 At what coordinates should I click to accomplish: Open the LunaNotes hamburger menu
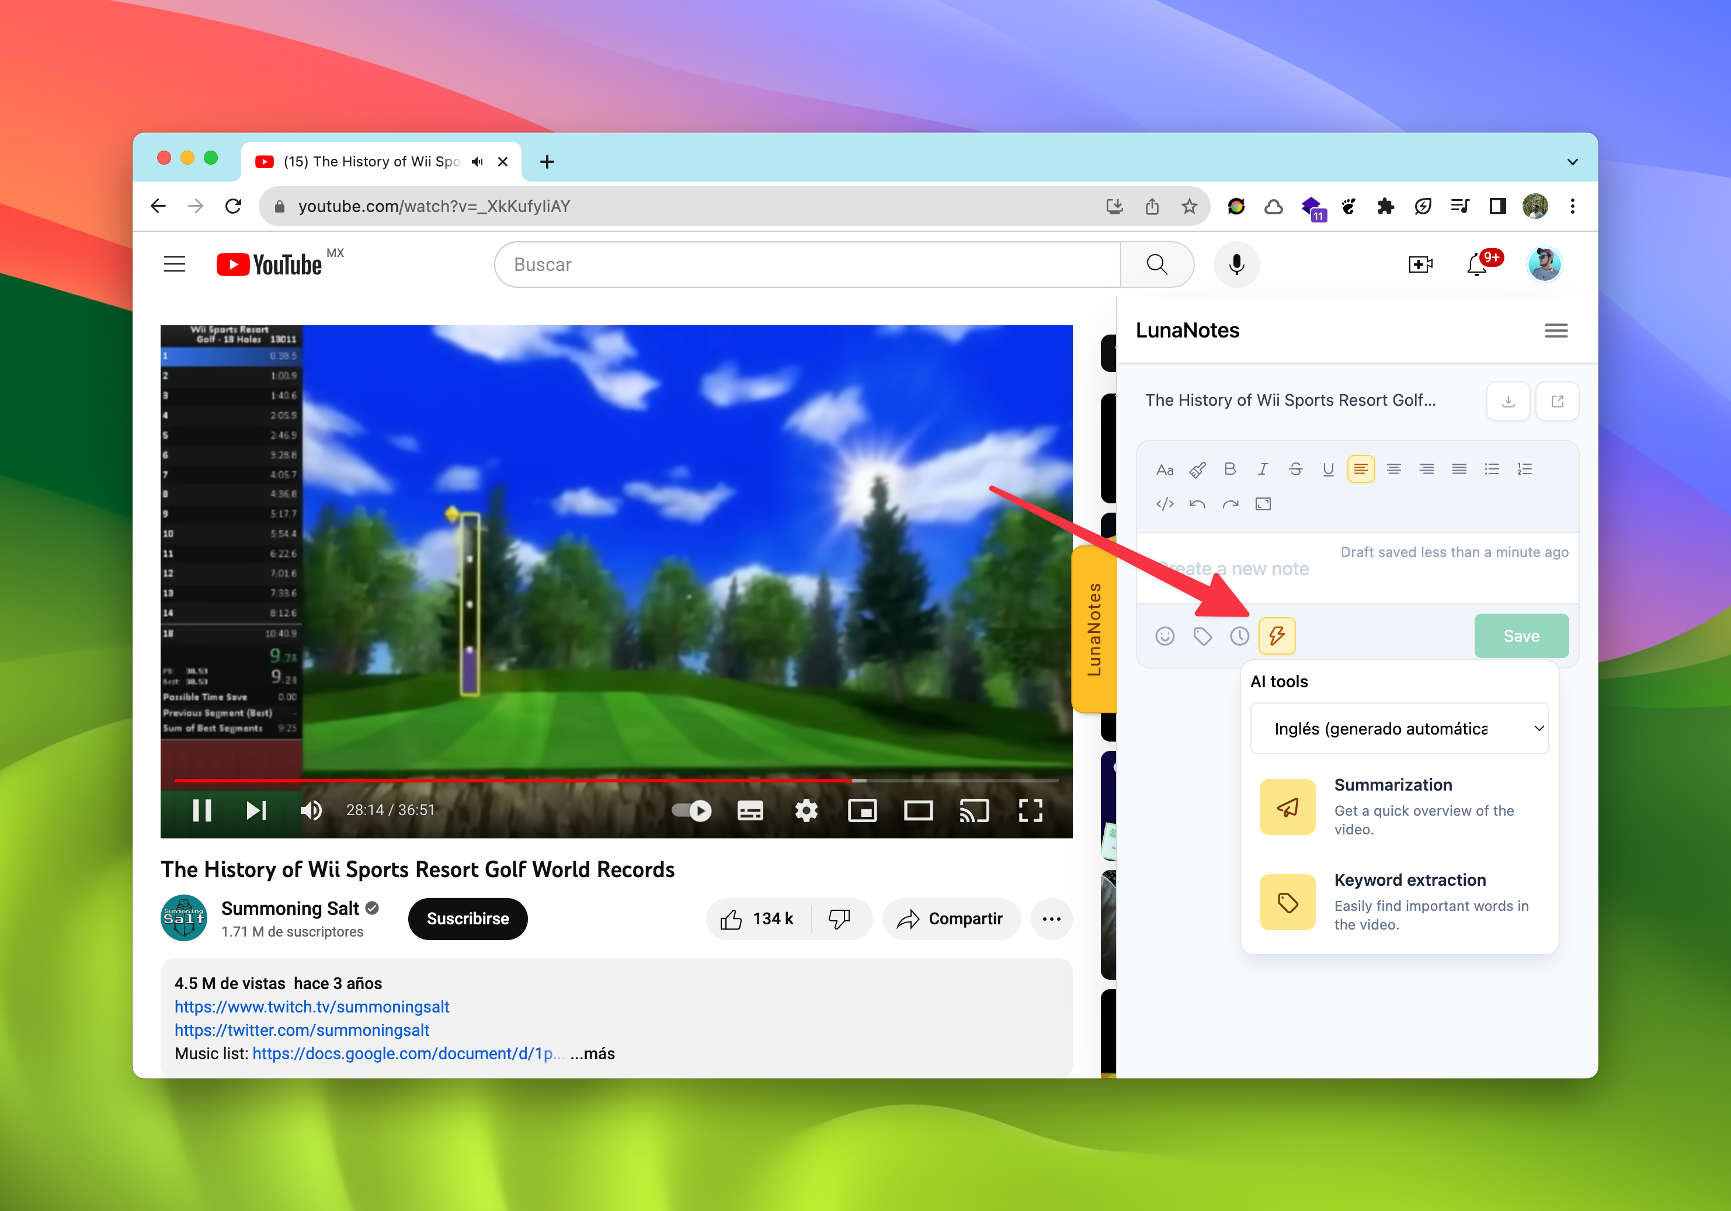pyautogui.click(x=1555, y=330)
